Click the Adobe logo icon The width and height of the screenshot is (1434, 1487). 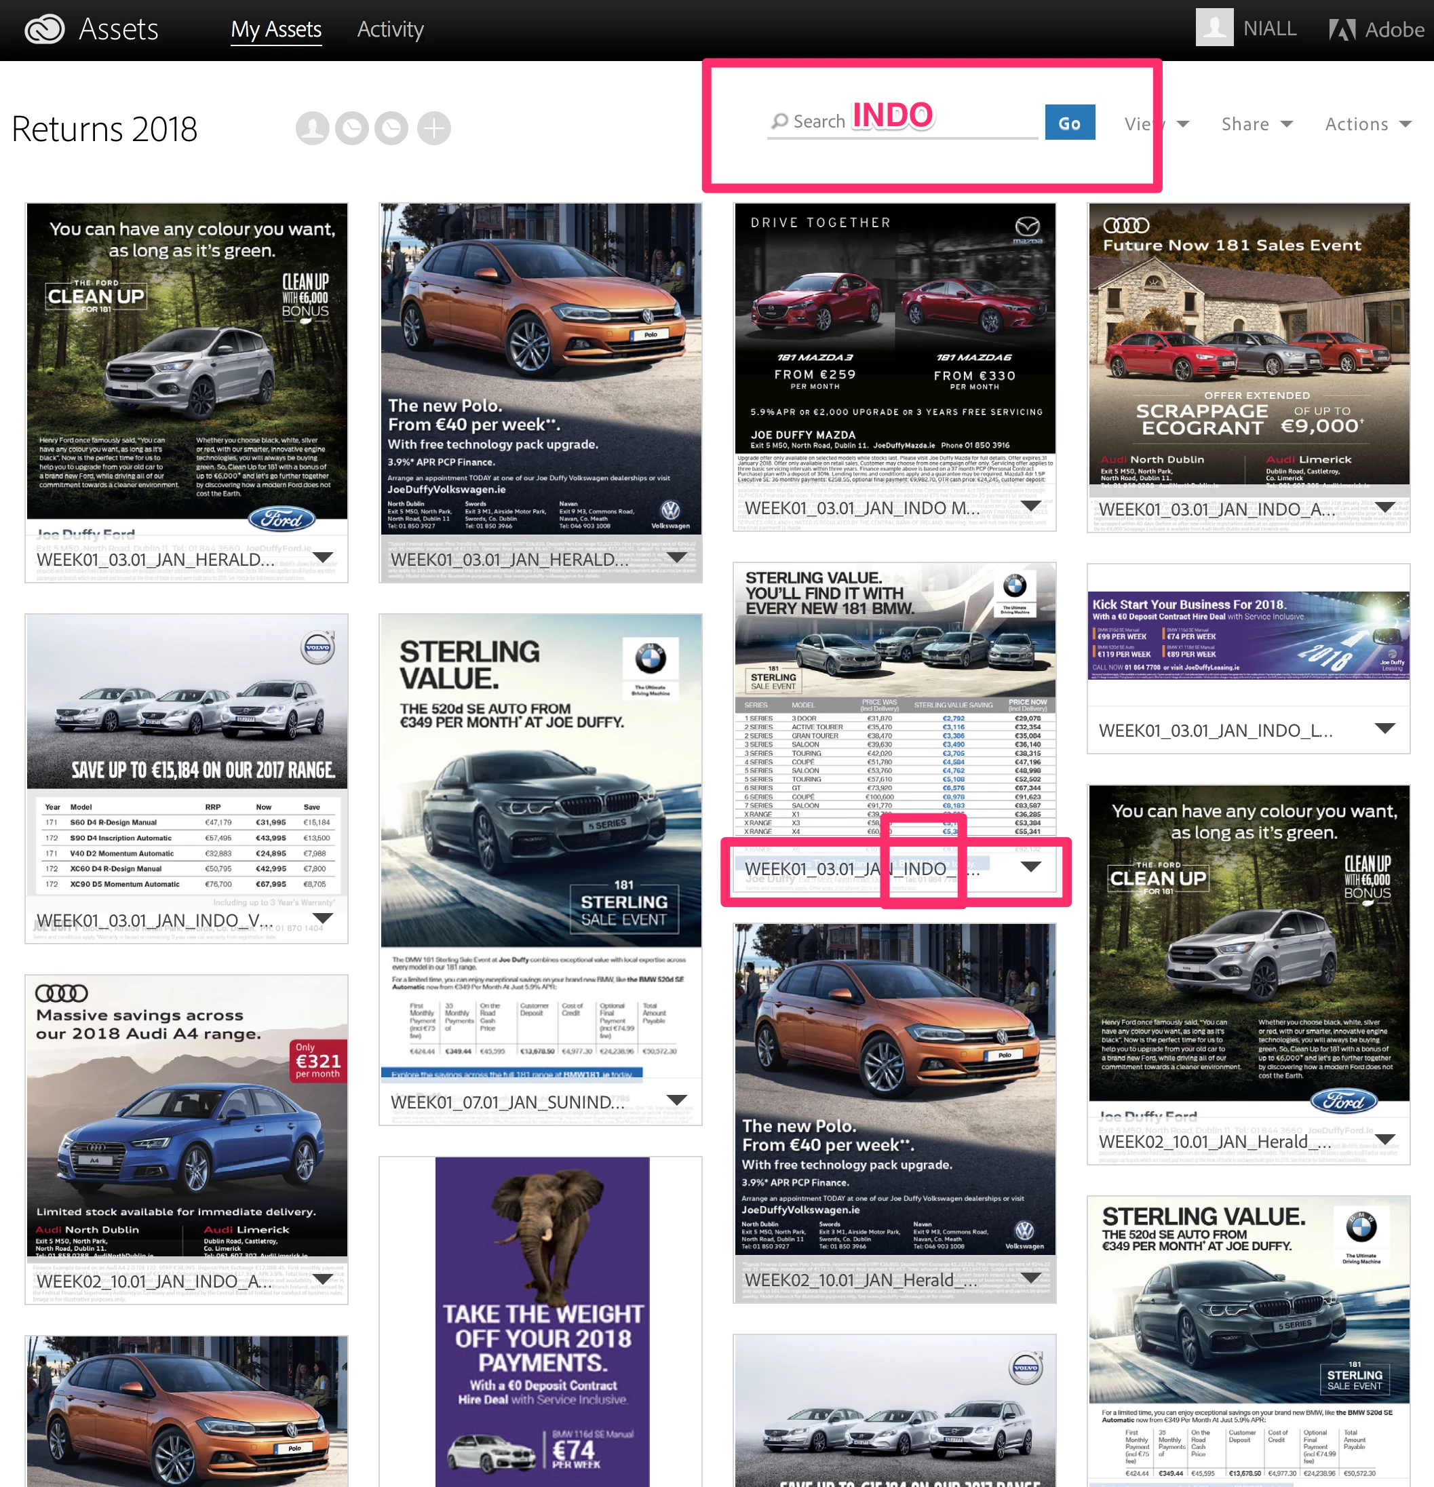pos(1342,30)
